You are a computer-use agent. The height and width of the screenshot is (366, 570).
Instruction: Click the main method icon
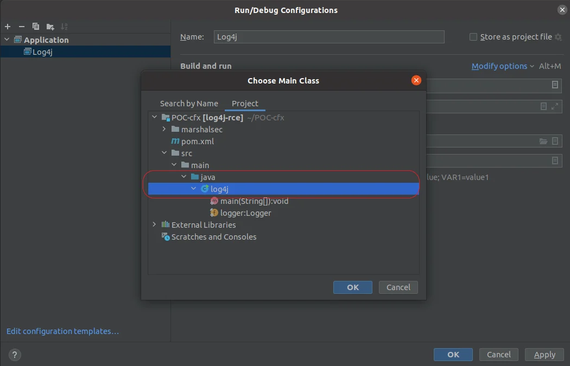coord(214,201)
